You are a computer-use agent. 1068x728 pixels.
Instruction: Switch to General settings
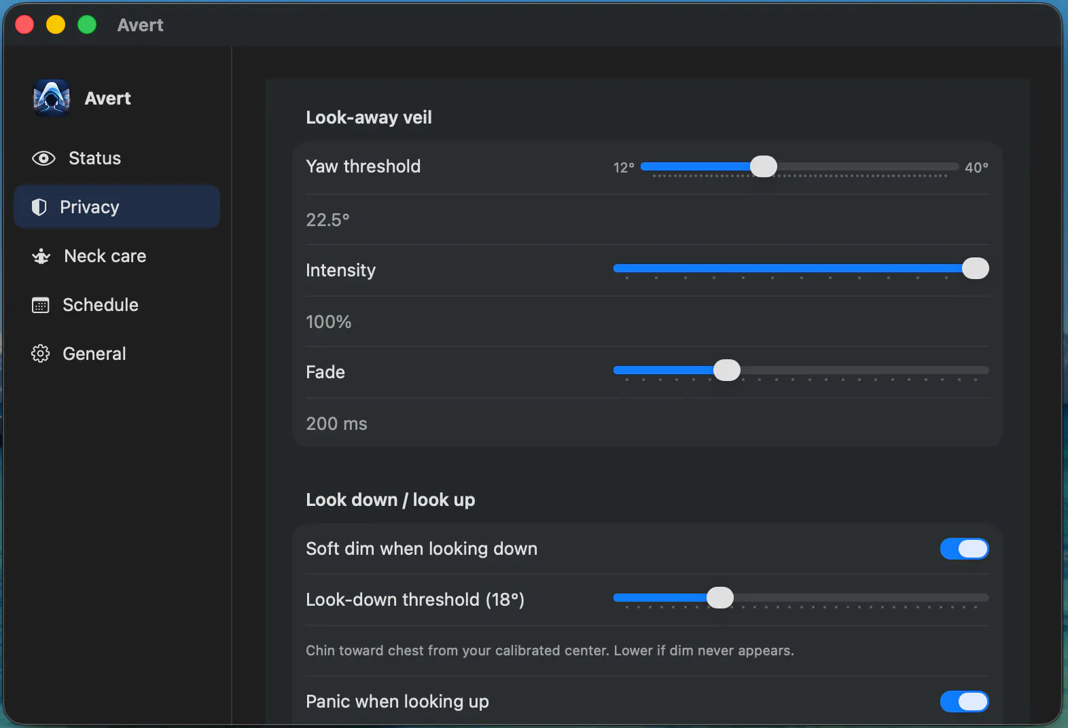point(117,354)
